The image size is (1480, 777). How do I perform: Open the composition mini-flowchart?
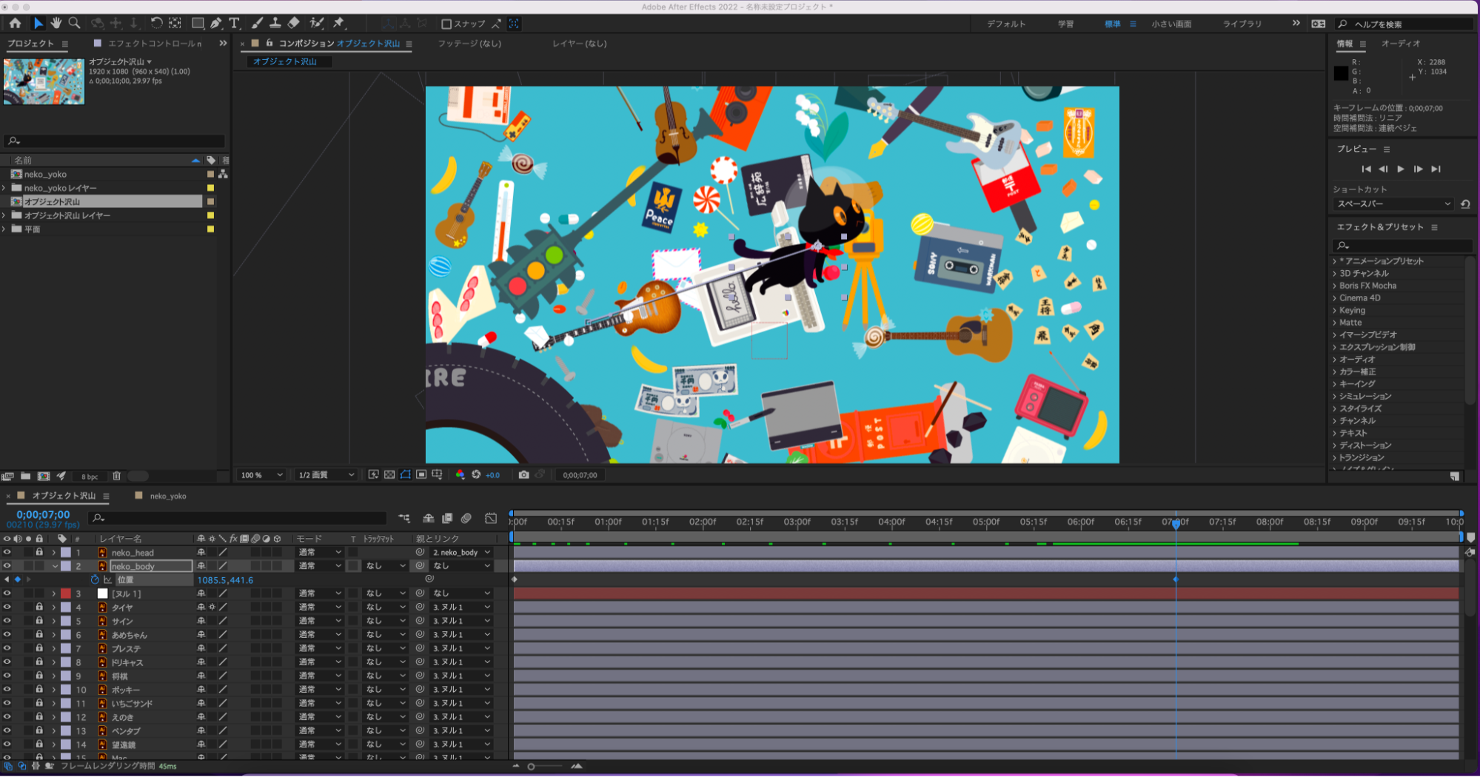[404, 519]
